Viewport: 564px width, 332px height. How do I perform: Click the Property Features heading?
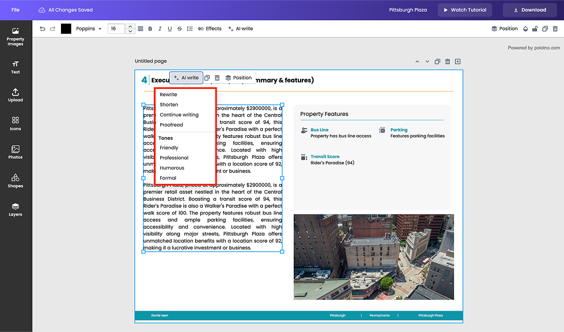[324, 114]
